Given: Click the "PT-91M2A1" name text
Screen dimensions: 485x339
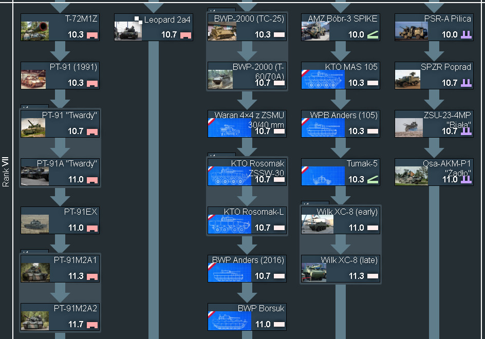Looking at the screenshot, I should (76, 260).
